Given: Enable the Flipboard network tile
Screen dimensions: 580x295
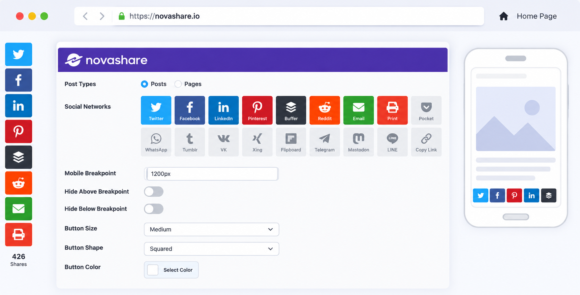Looking at the screenshot, I should tap(291, 142).
